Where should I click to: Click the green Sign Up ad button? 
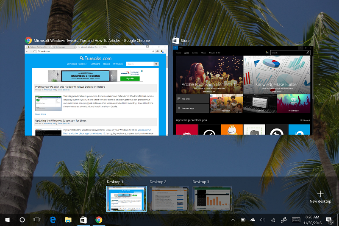130,78
